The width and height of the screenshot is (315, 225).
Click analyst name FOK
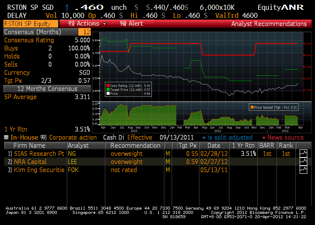(73, 170)
